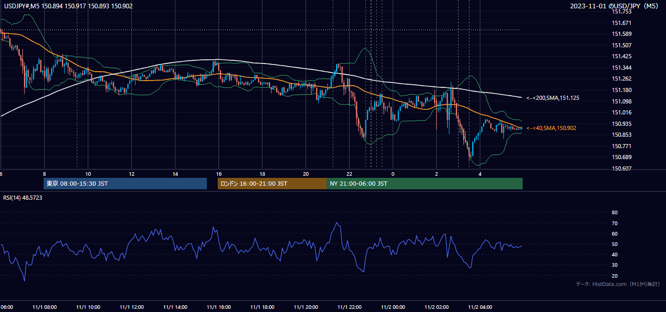The height and width of the screenshot is (312, 666).
Task: Select bottom time label 11/1 10:00
Action: (x=88, y=307)
